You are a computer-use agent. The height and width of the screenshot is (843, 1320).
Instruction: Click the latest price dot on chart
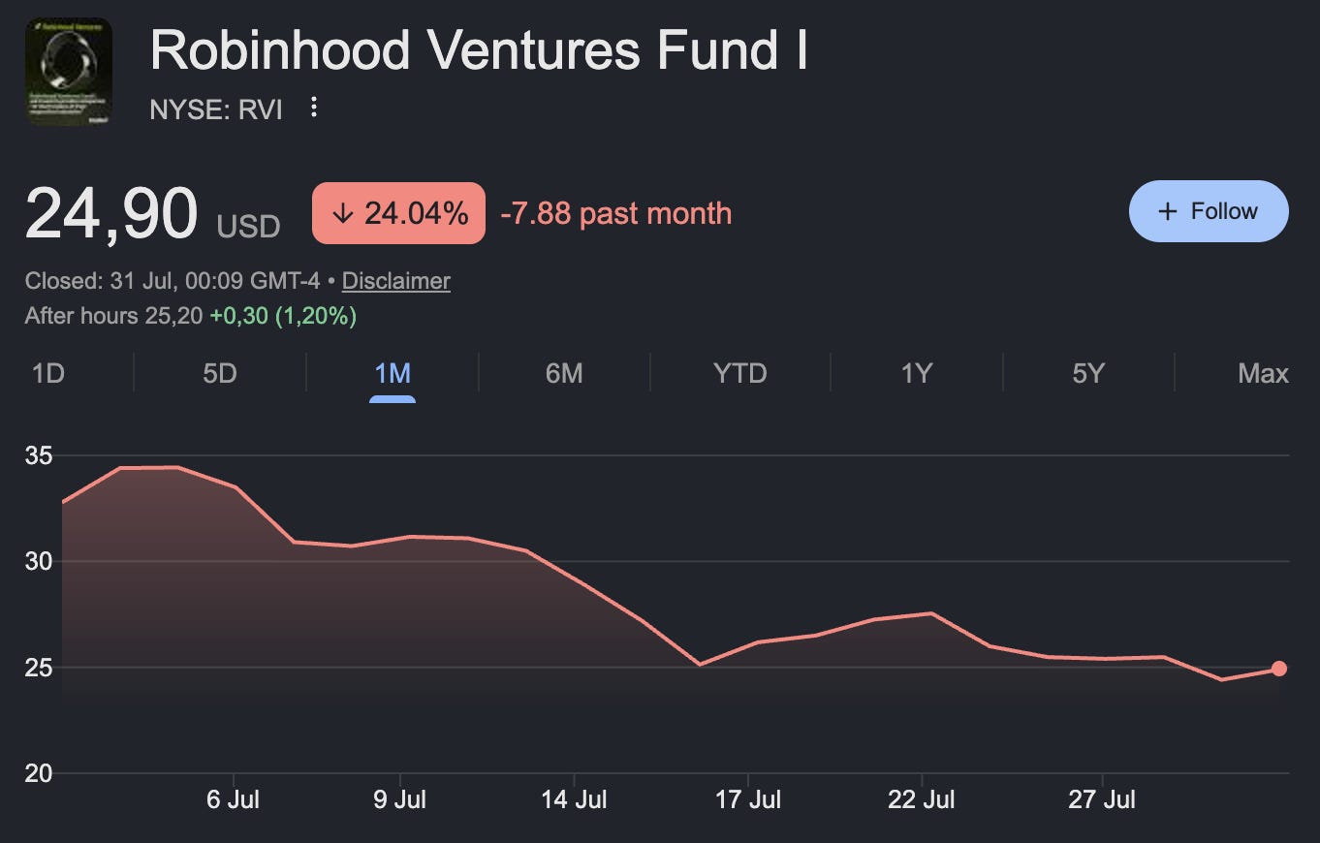pos(1279,669)
